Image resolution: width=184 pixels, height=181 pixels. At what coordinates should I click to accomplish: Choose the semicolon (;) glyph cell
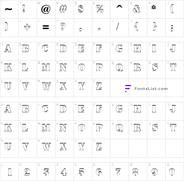click(172, 27)
